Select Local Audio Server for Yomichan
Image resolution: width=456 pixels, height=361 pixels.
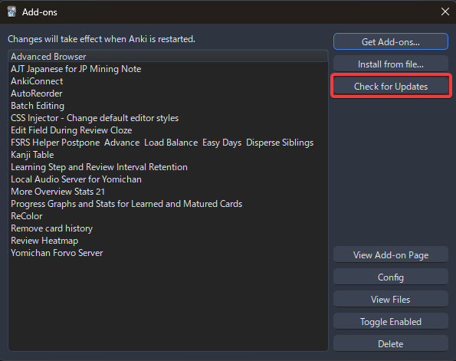168,179
